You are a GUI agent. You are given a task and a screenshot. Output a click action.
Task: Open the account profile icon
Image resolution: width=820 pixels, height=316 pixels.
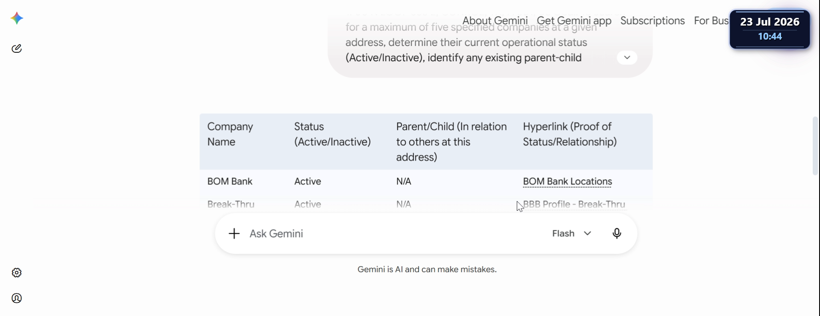pyautogui.click(x=17, y=298)
